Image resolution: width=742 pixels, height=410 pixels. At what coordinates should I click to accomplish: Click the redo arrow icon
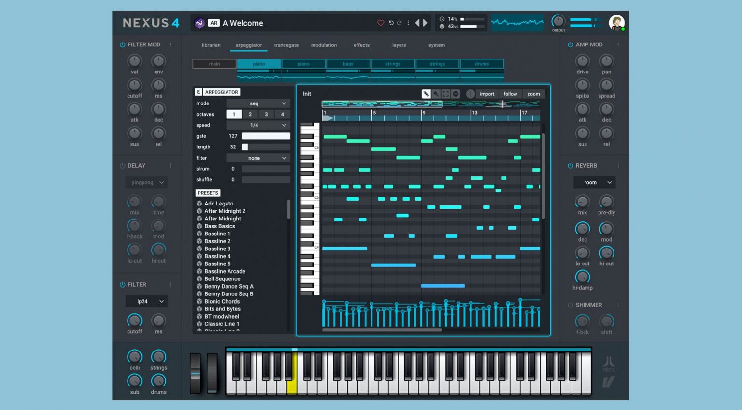click(400, 23)
